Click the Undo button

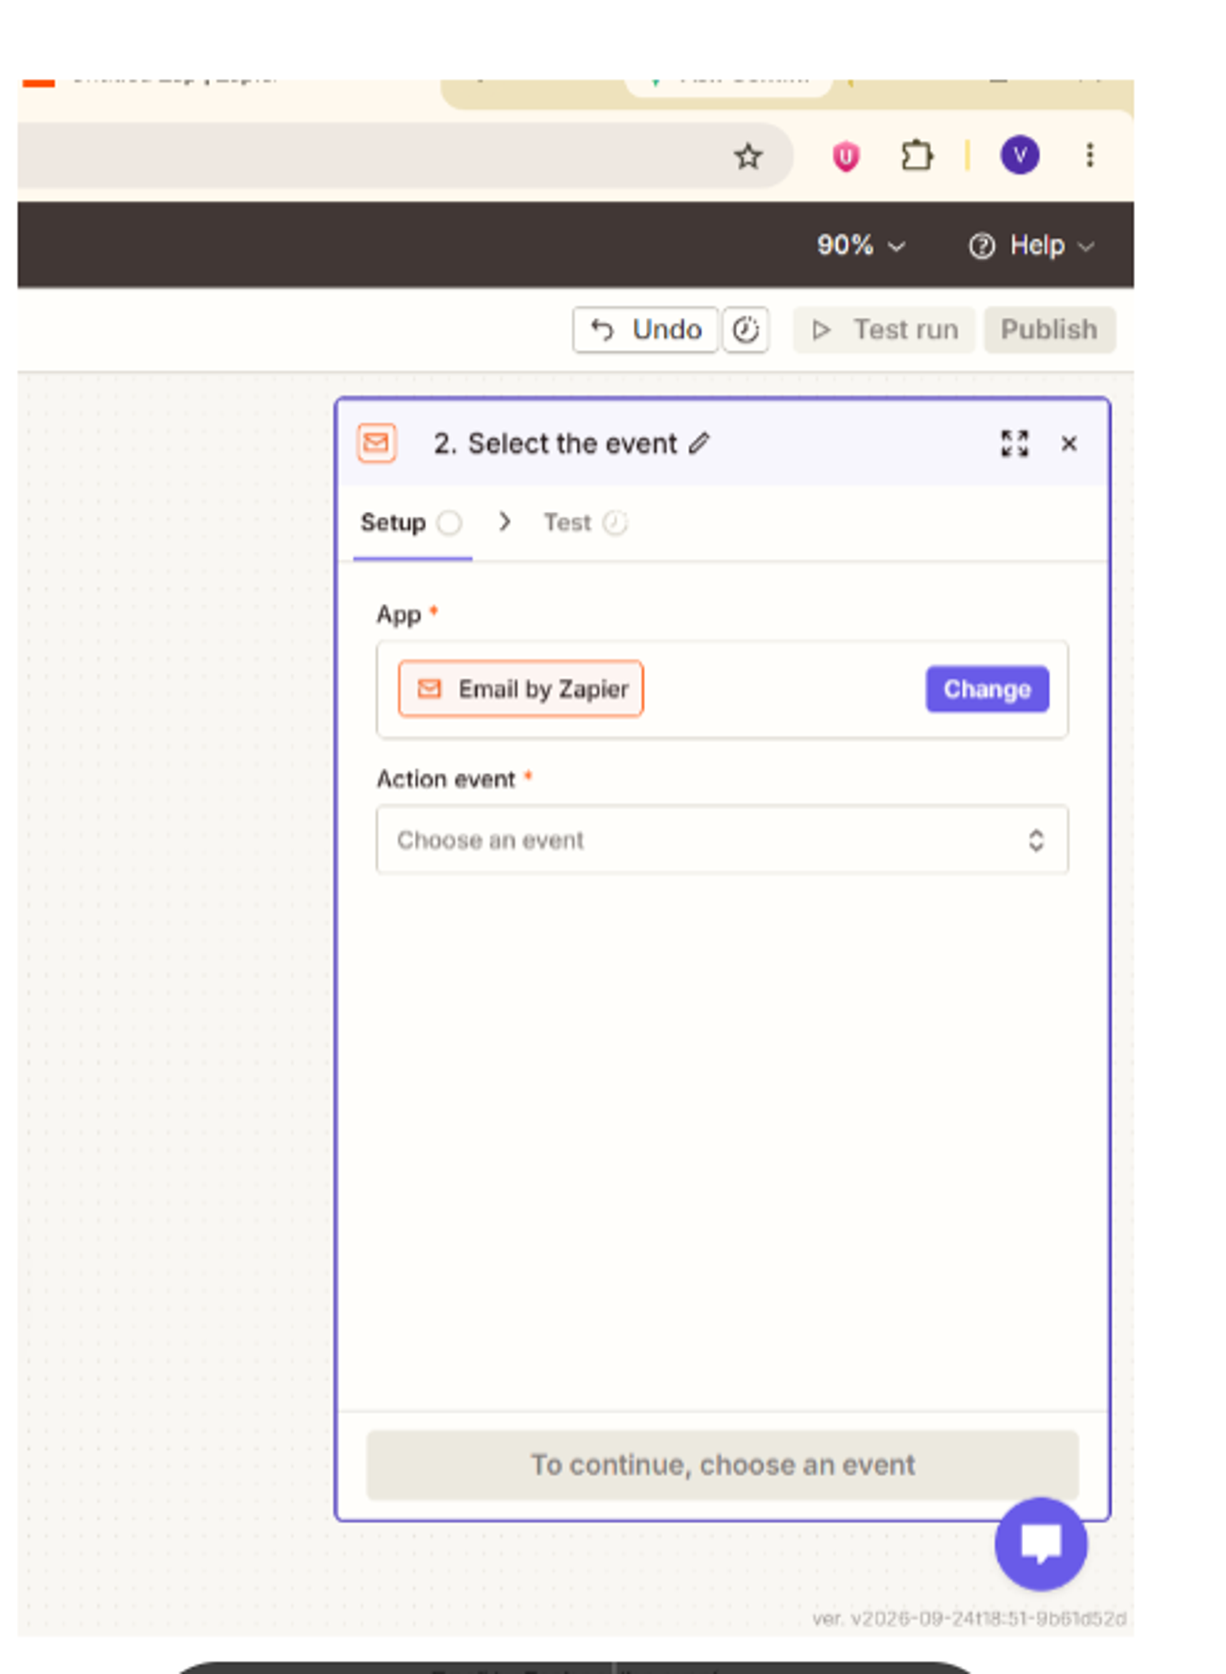[x=645, y=330]
